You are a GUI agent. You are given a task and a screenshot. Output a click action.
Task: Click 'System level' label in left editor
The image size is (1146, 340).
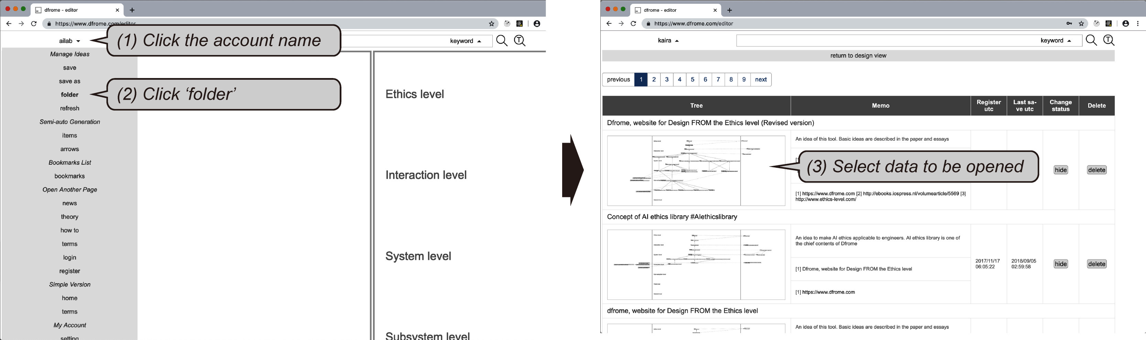pos(418,256)
